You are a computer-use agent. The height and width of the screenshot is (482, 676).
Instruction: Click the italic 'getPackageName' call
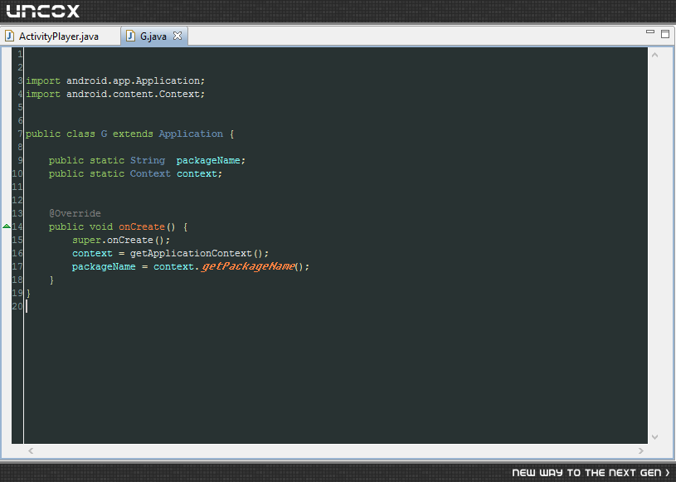(249, 267)
